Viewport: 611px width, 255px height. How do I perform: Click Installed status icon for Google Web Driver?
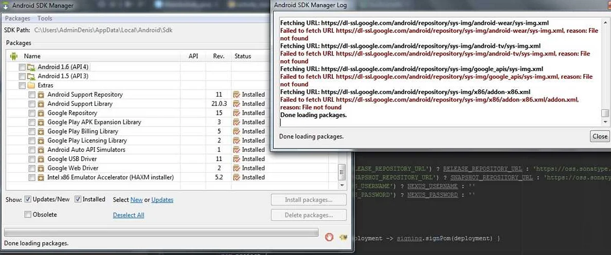[x=237, y=168]
